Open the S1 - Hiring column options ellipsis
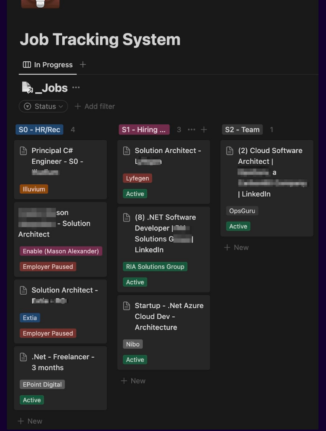This screenshot has height=431, width=326. point(192,130)
